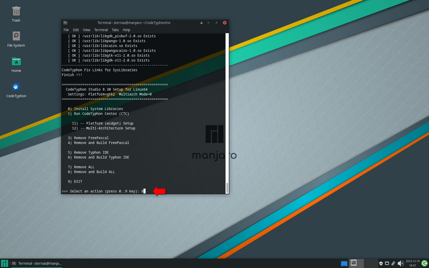The image size is (429, 268).
Task: Click the 'CodeTyphon Studio 8.30 Setup for Linux64' line
Action: point(106,89)
